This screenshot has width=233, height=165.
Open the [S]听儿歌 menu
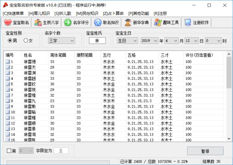tap(63, 13)
